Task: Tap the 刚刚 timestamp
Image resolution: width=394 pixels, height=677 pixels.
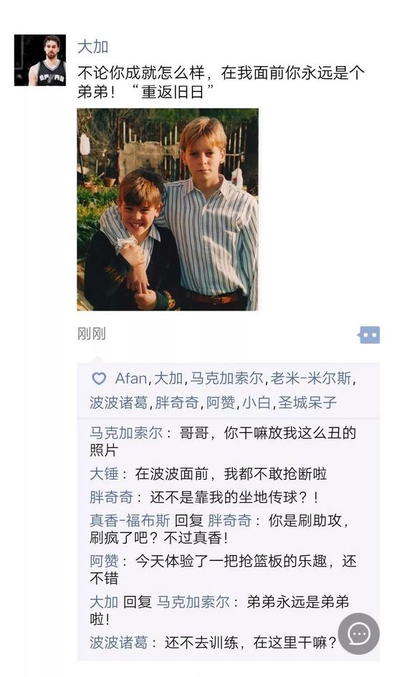Action: 92,333
